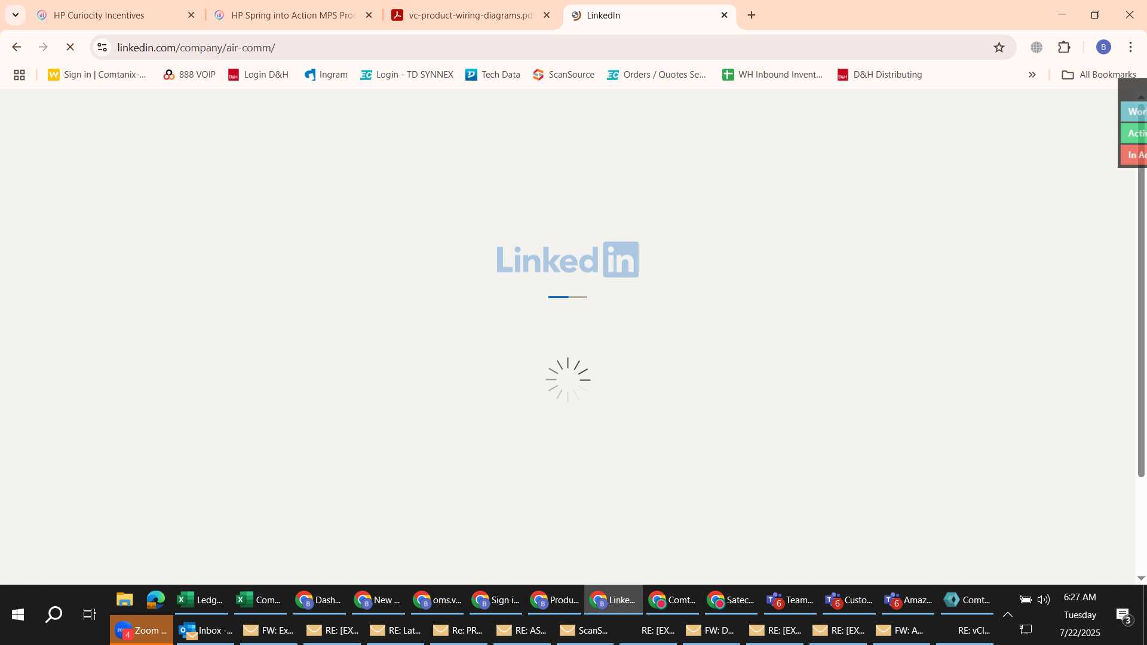1147x645 pixels.
Task: Open notification center with 3 alerts
Action: [1124, 615]
